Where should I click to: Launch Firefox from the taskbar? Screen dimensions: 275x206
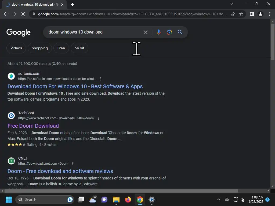click(x=128, y=200)
